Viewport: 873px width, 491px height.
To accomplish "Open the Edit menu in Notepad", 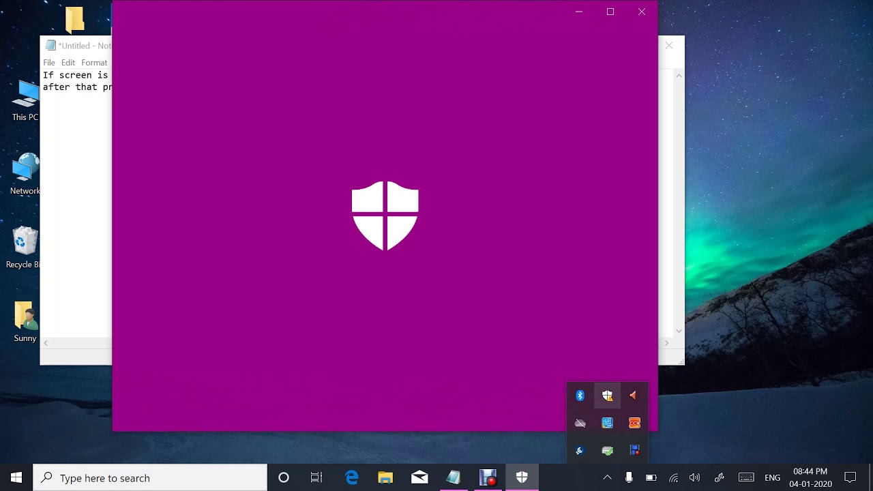I will click(68, 63).
